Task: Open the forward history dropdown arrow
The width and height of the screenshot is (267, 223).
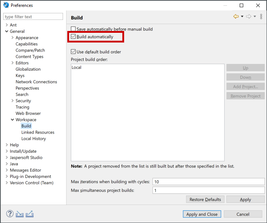Action: 255,17
